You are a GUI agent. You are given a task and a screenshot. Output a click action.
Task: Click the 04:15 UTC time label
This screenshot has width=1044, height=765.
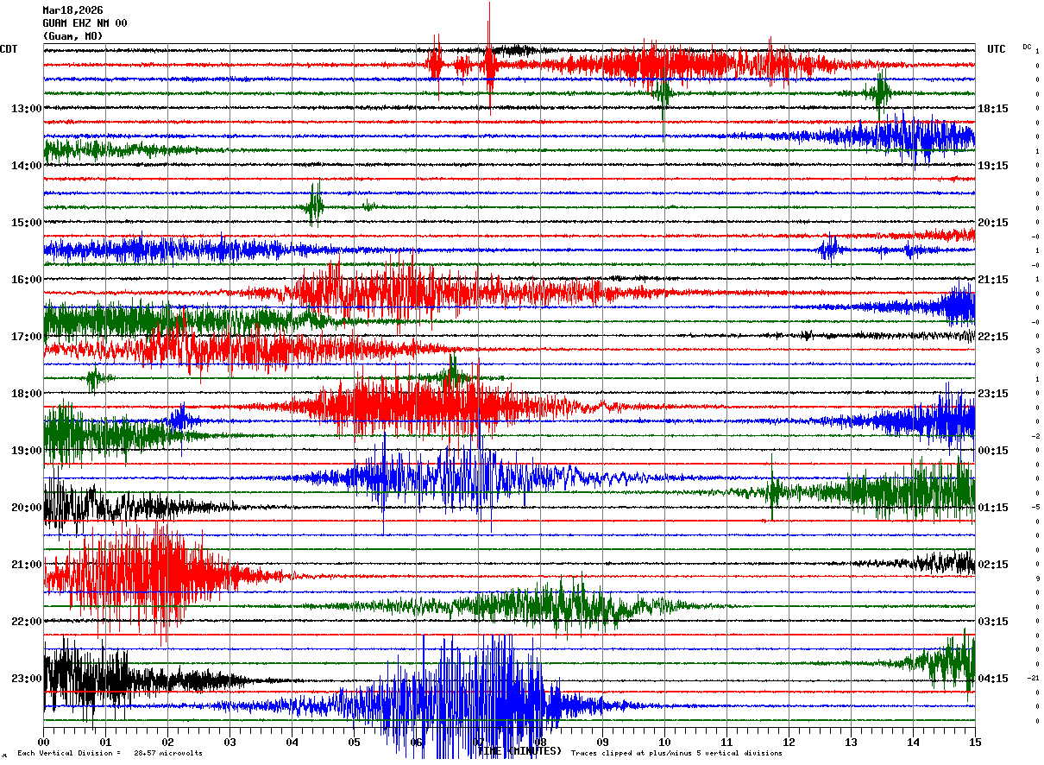pos(993,679)
